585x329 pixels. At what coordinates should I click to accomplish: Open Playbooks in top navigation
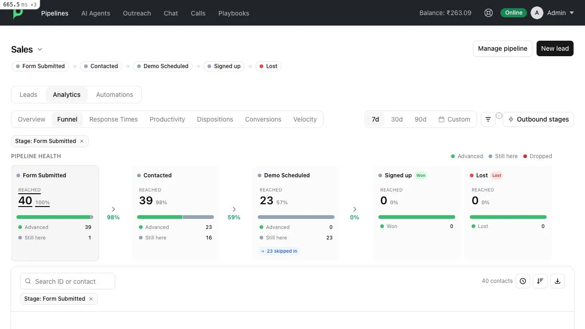[x=234, y=13]
